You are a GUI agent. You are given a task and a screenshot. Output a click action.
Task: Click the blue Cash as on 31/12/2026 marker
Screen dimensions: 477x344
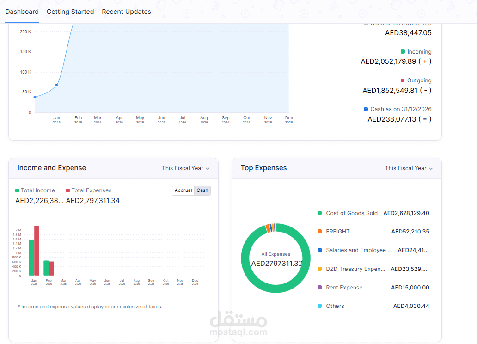click(x=366, y=109)
